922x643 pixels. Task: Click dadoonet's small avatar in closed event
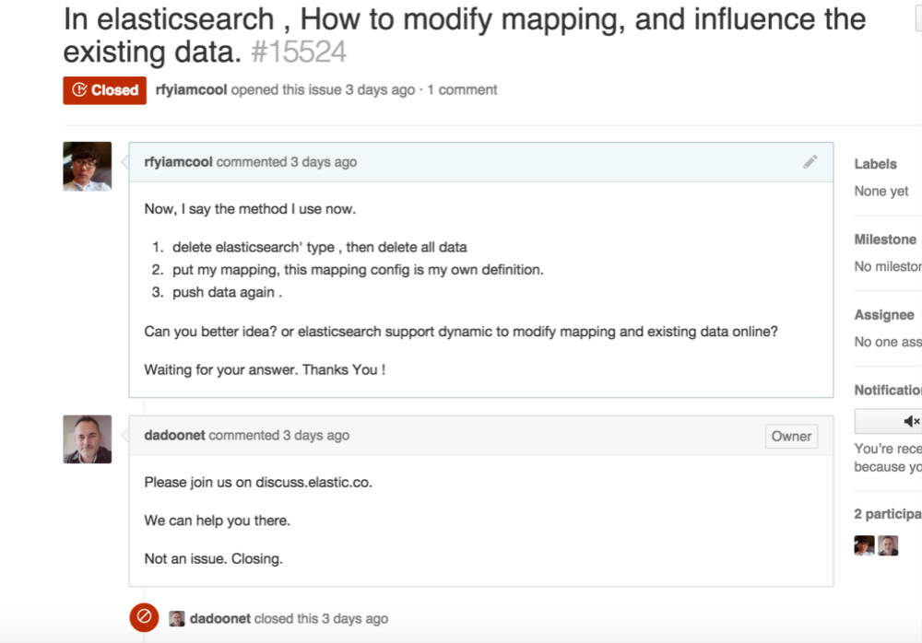coord(177,619)
